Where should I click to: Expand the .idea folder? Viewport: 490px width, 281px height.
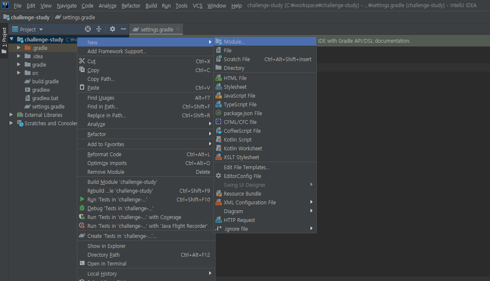point(19,56)
